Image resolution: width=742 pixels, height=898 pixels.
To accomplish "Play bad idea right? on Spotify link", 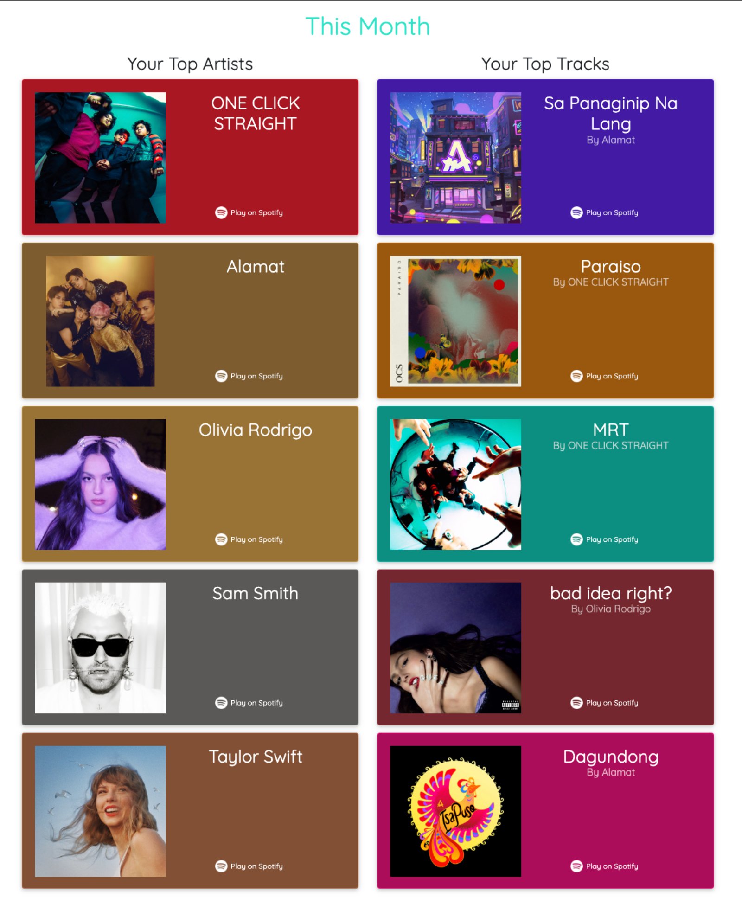I will pyautogui.click(x=604, y=702).
